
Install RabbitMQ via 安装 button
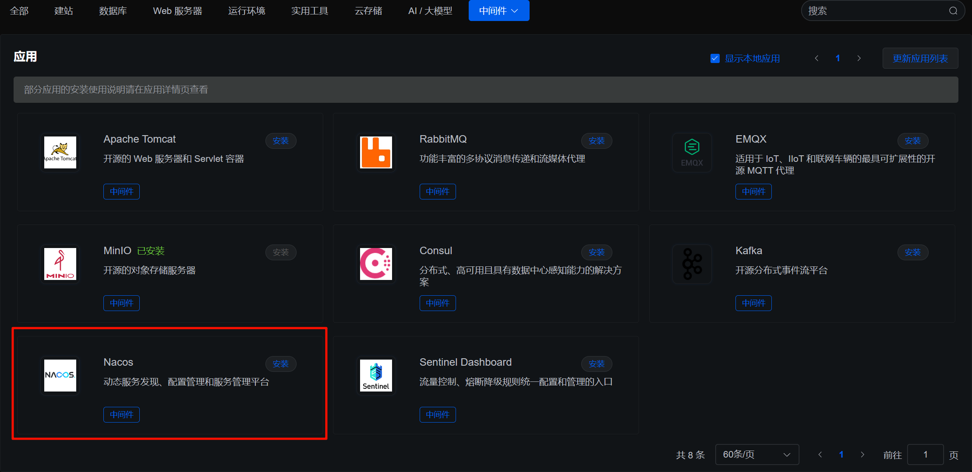tap(597, 141)
